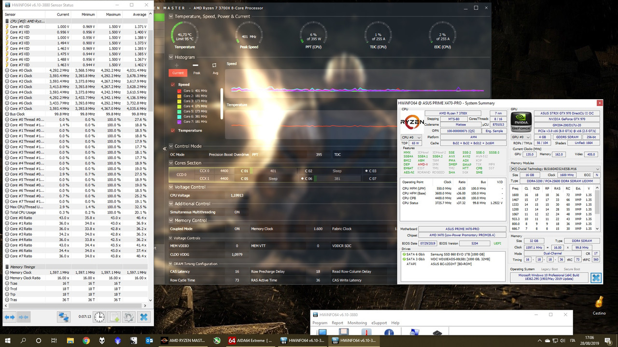Open the CPU #0 dropdown in System Summary
The height and width of the screenshot is (347, 618).
point(411,137)
